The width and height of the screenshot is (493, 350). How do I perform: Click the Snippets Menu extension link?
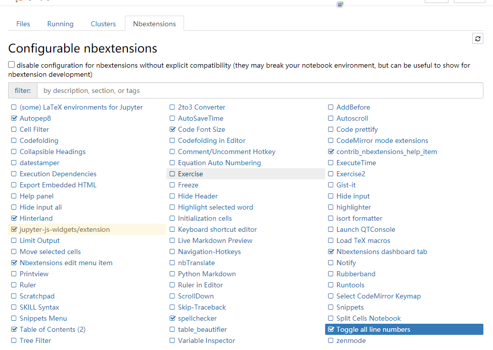point(43,319)
